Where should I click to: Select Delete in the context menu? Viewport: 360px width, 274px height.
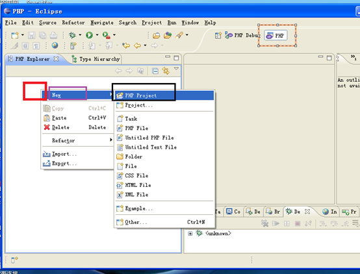click(x=77, y=127)
